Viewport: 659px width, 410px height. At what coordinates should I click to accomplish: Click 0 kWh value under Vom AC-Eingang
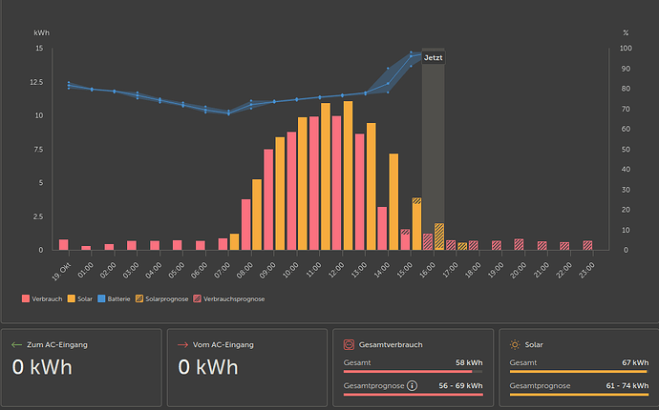[x=208, y=367]
